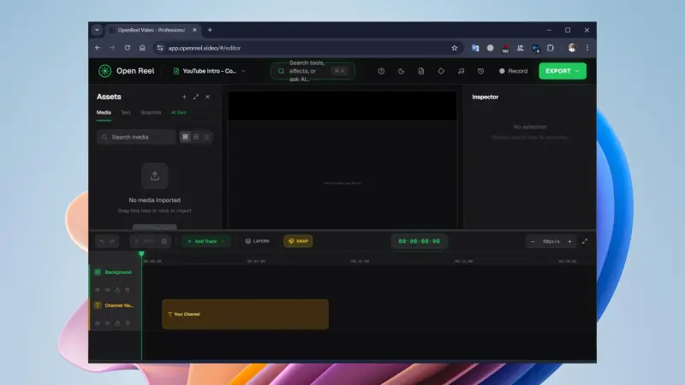
Task: Switch to the Graphics tab
Action: tap(151, 112)
